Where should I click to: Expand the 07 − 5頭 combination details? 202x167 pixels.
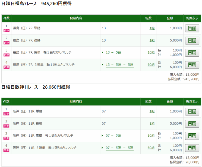113,136
